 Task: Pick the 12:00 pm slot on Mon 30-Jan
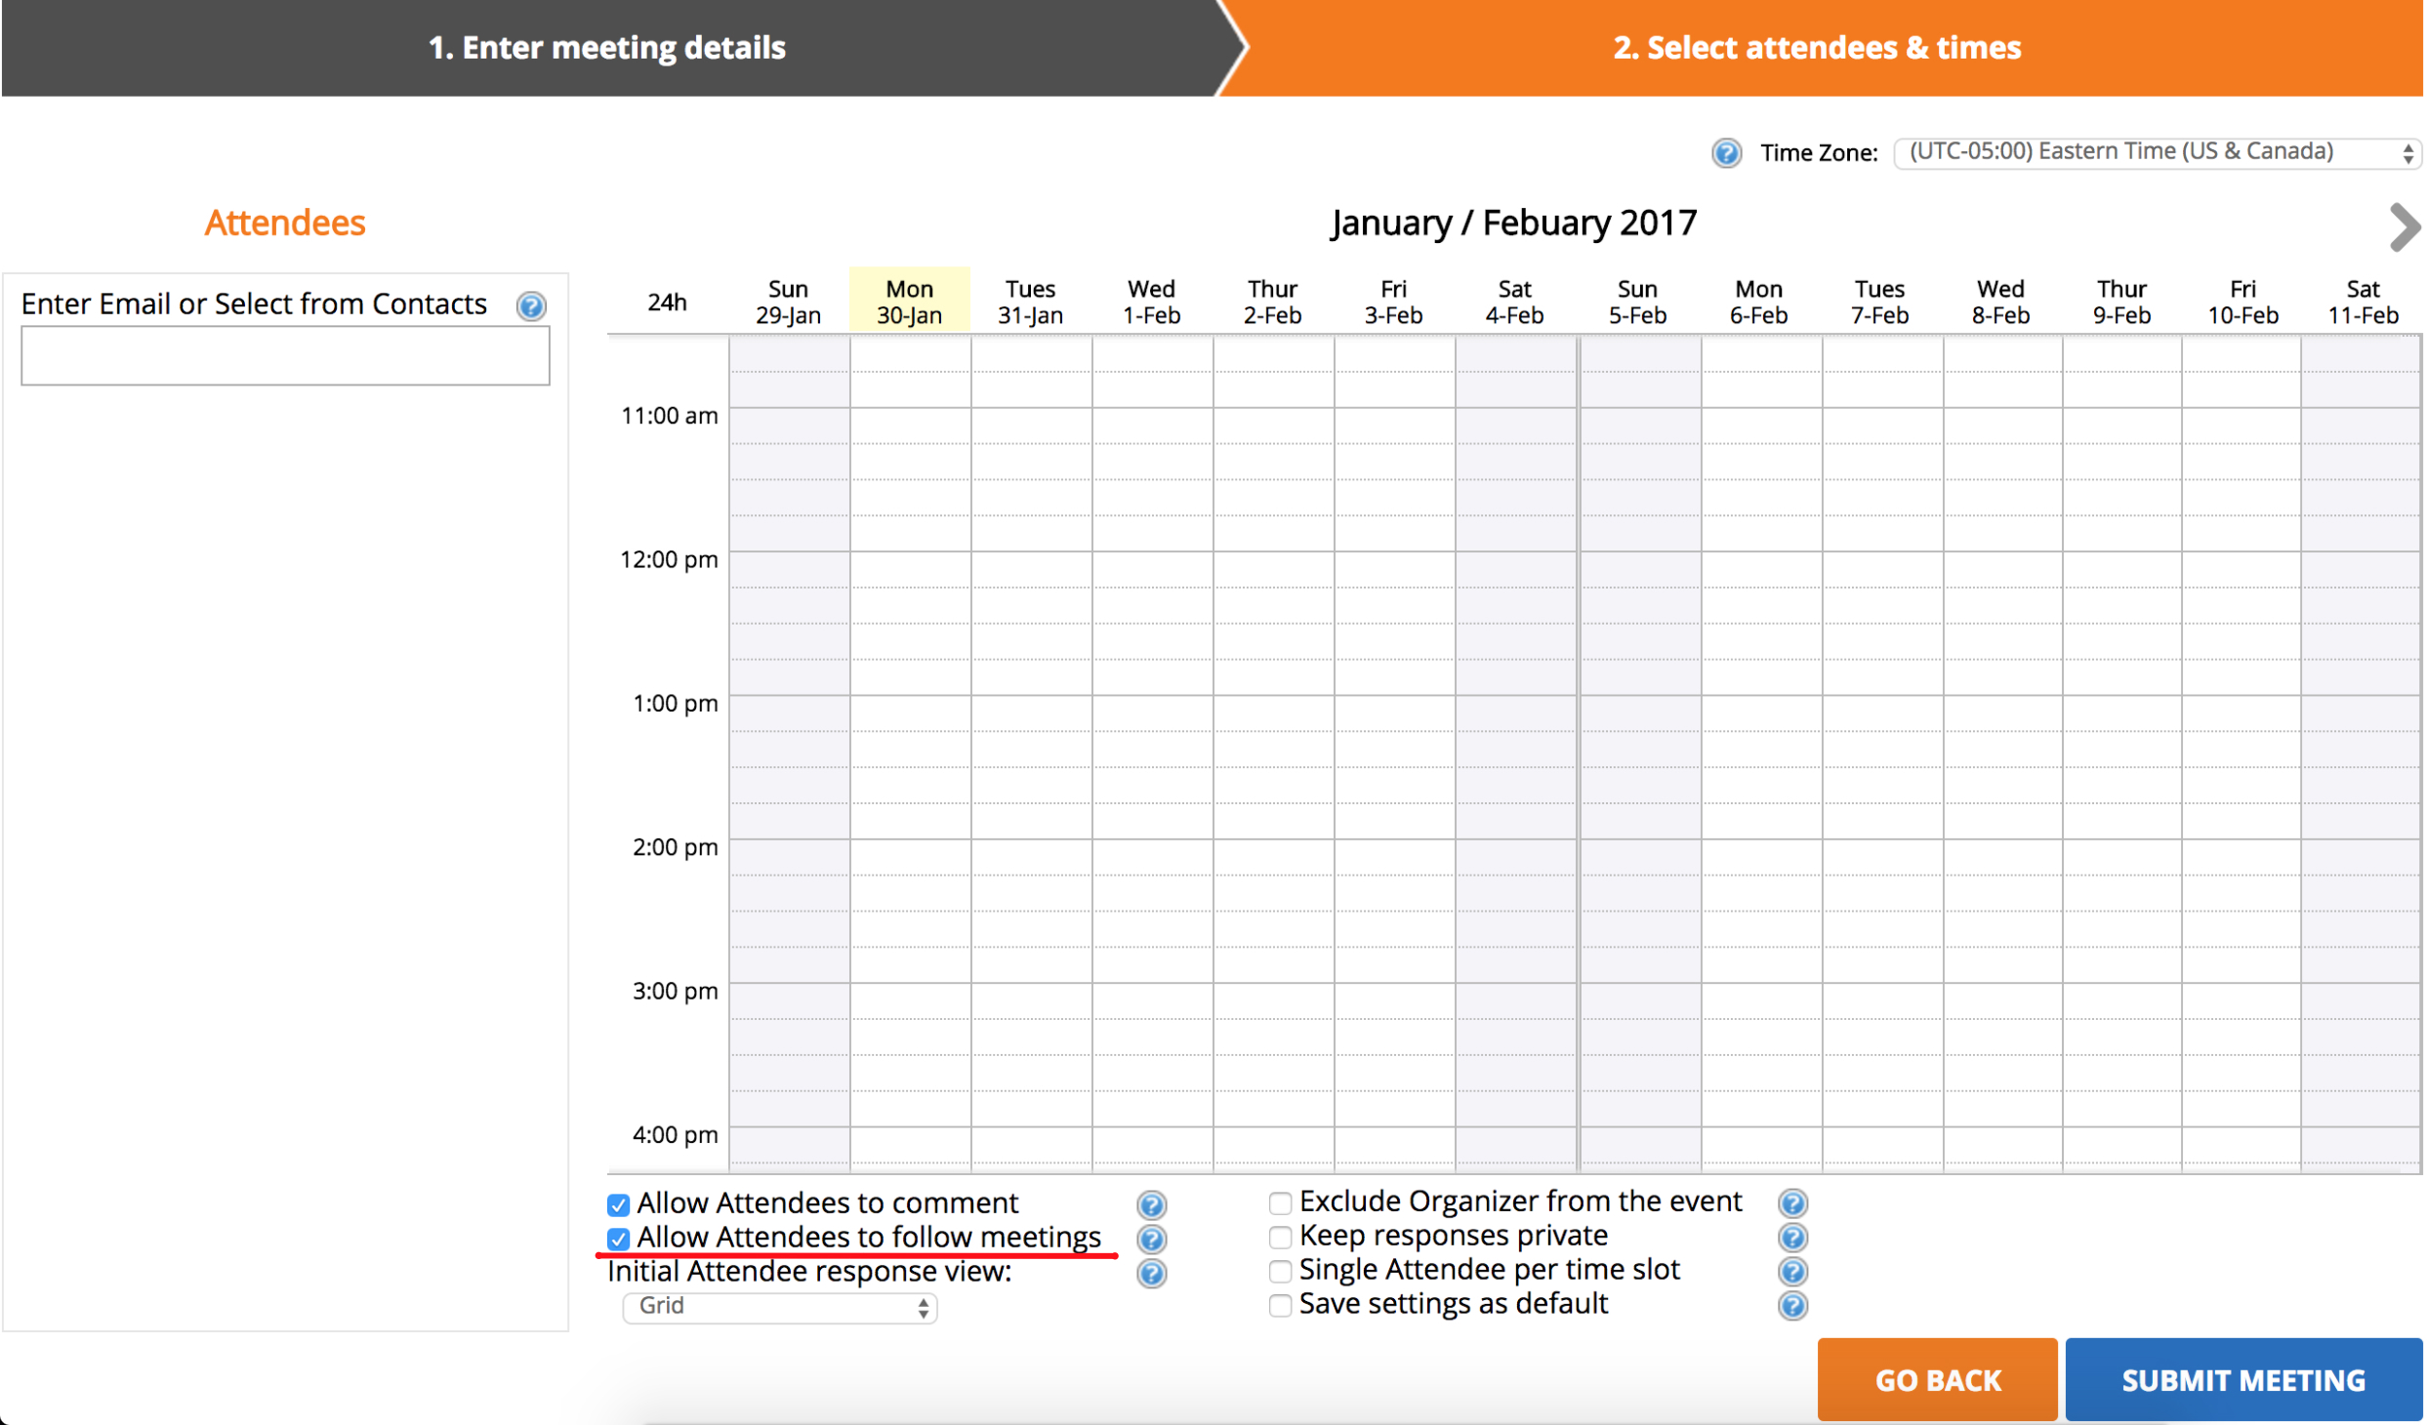(910, 570)
